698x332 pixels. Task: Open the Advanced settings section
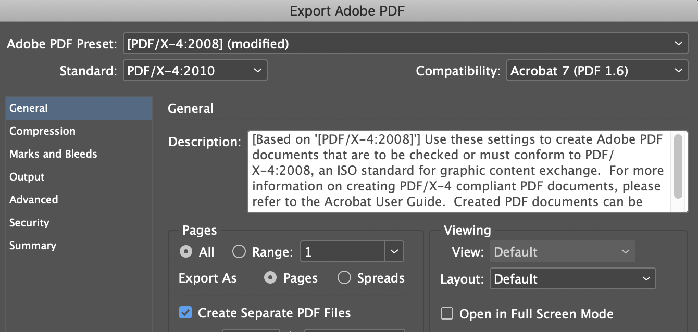pyautogui.click(x=34, y=200)
